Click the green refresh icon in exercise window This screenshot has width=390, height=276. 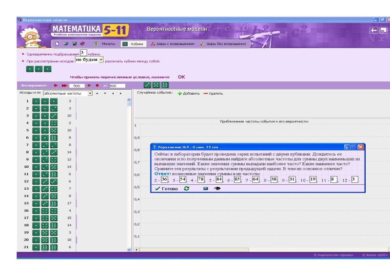click(x=186, y=188)
